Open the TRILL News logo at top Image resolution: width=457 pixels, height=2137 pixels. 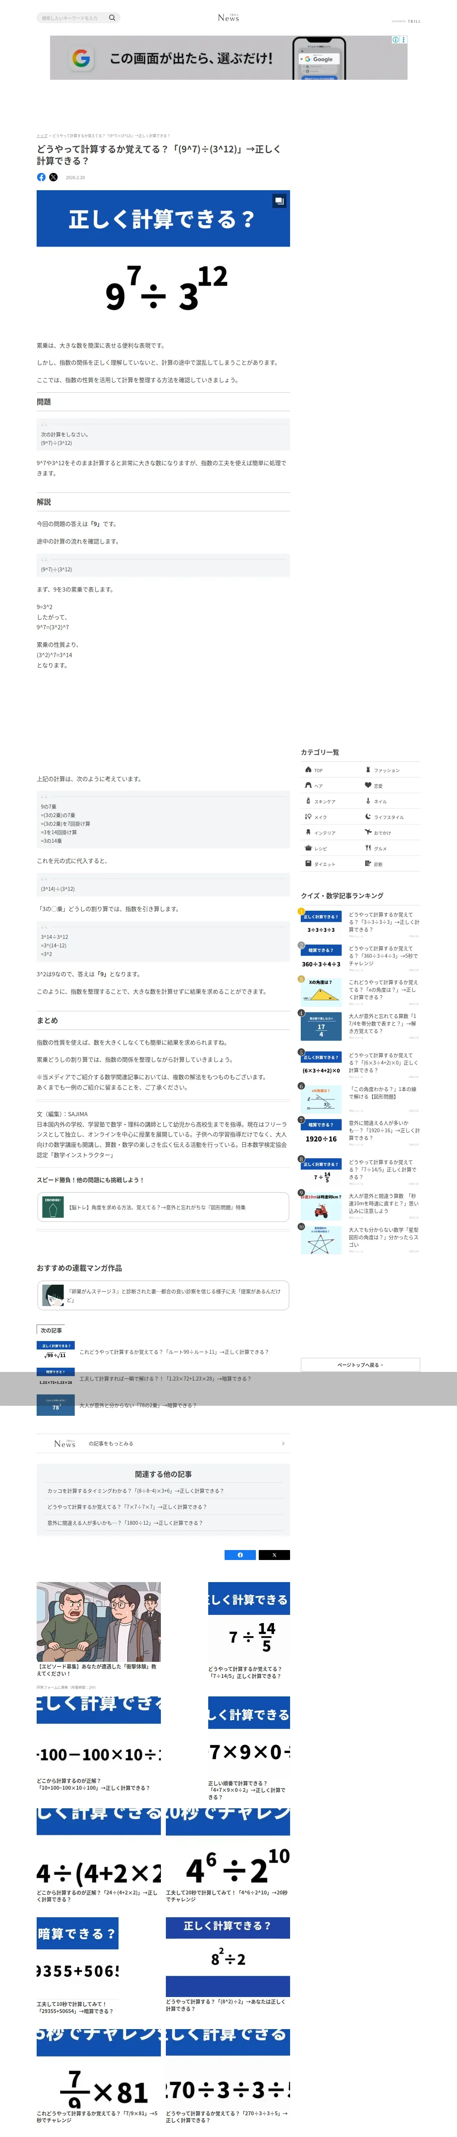click(228, 17)
